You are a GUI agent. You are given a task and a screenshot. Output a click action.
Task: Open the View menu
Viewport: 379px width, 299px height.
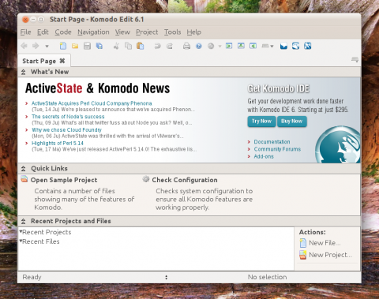122,32
